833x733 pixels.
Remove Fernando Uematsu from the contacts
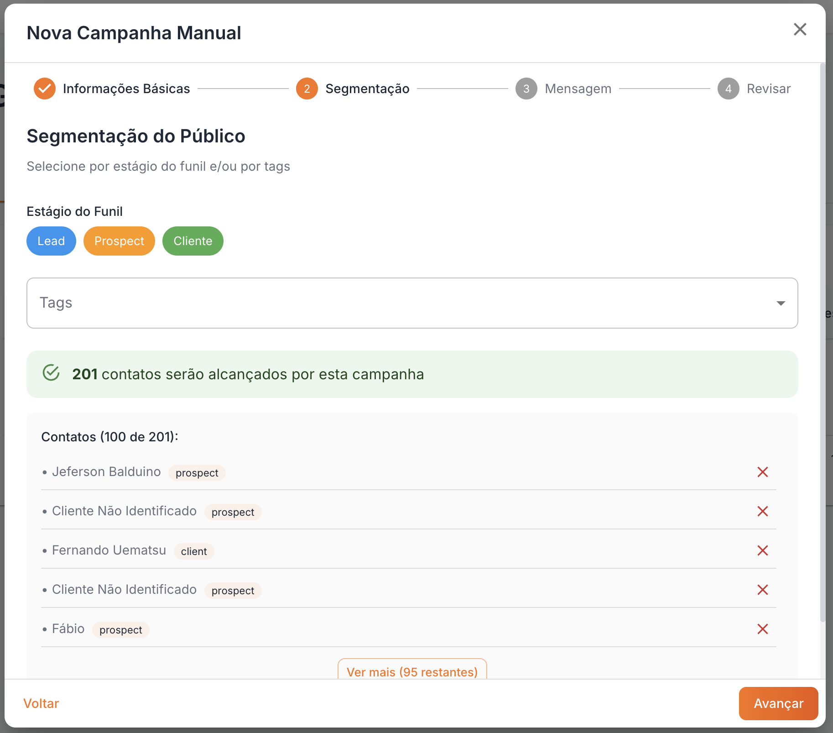point(763,550)
